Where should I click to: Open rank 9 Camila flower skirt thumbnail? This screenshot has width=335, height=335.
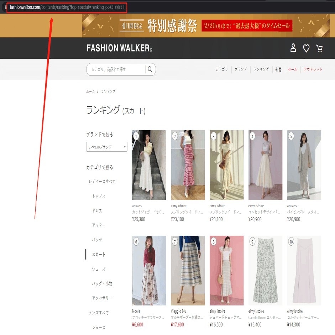pos(265,271)
